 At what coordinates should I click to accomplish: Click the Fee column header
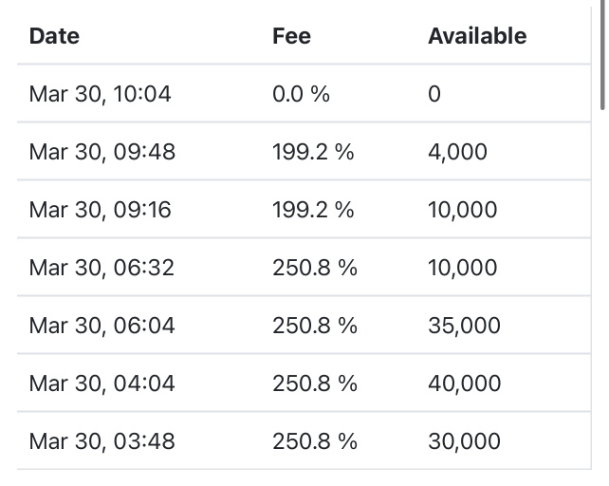(x=291, y=36)
